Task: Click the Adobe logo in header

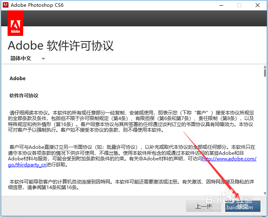Action: [16, 23]
